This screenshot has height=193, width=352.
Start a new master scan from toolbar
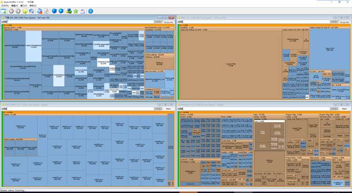pyautogui.click(x=40, y=11)
